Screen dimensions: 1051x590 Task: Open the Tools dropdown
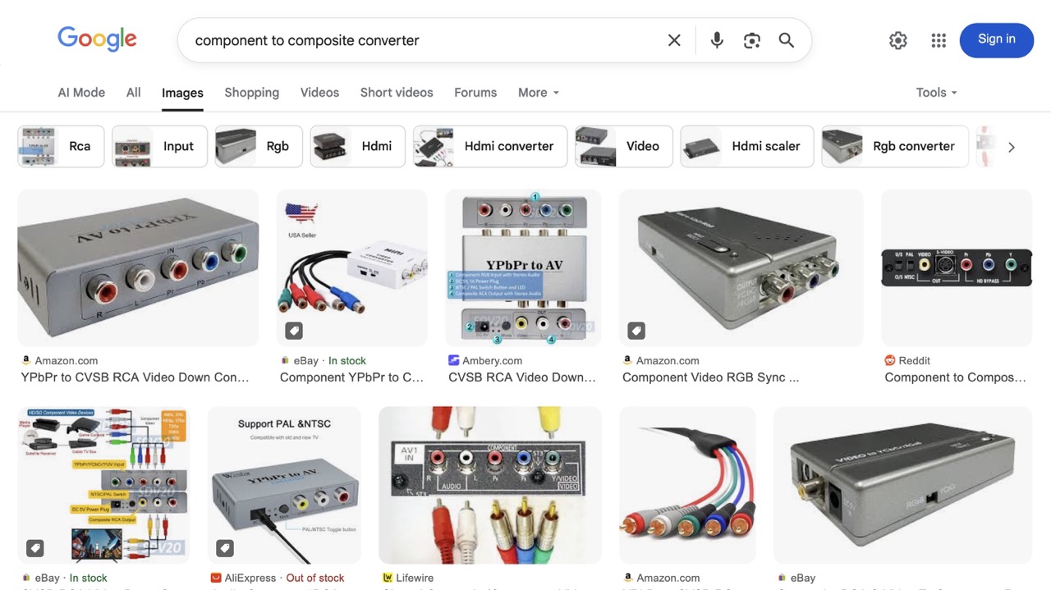937,93
